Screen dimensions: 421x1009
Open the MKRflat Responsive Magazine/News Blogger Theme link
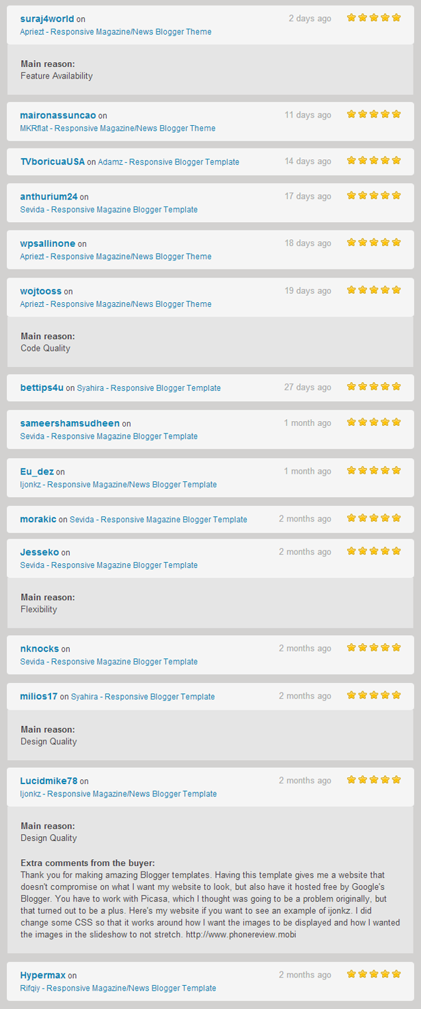[118, 128]
